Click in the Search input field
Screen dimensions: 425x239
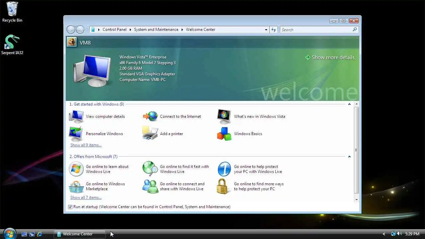tap(316, 30)
